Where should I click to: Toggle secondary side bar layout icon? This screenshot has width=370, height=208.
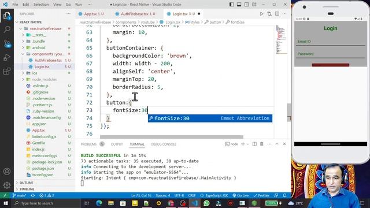tap(247, 5)
